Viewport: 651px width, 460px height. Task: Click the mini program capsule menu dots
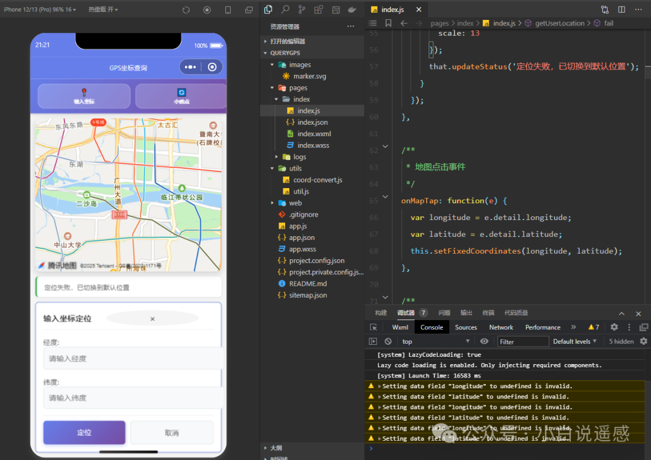(x=190, y=67)
